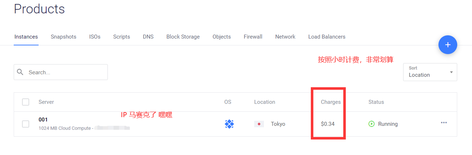Open the ISOs tab

point(95,37)
